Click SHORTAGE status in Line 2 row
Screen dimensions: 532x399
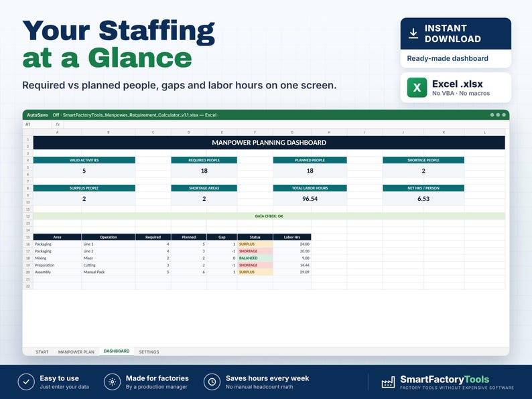pos(255,251)
